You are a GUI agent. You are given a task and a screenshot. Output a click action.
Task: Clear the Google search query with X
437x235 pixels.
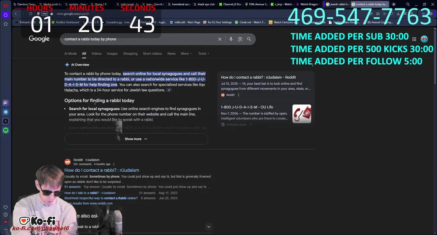[x=220, y=39]
